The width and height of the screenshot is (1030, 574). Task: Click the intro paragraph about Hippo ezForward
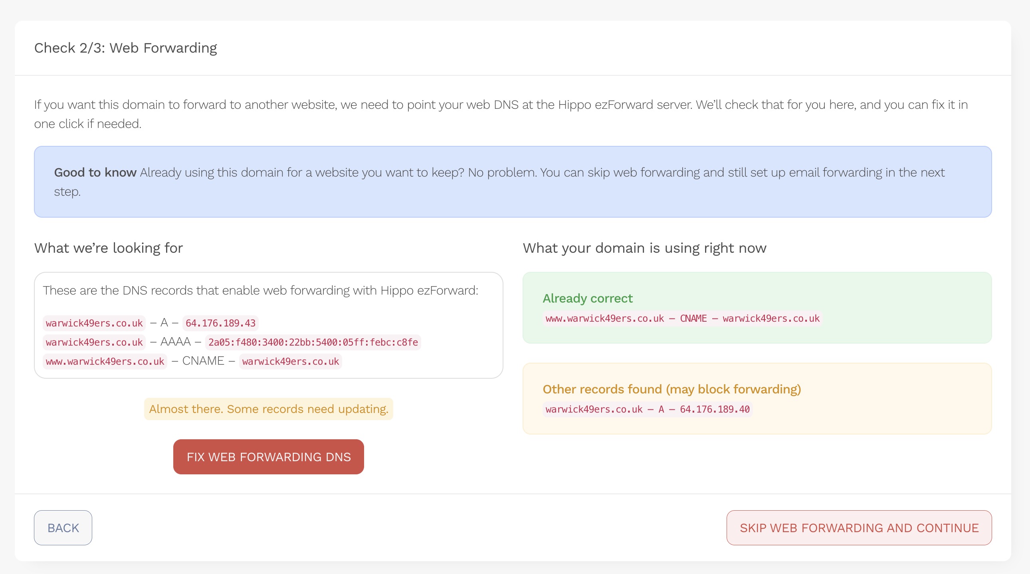point(500,114)
